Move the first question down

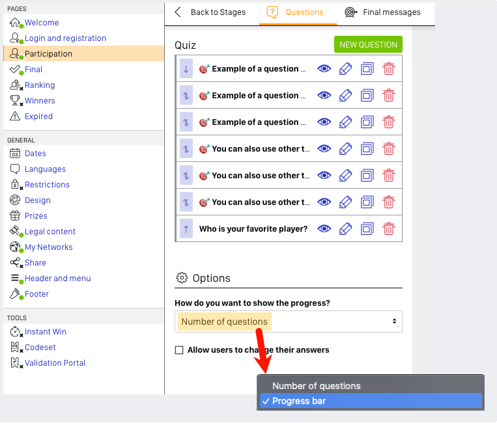tap(186, 69)
